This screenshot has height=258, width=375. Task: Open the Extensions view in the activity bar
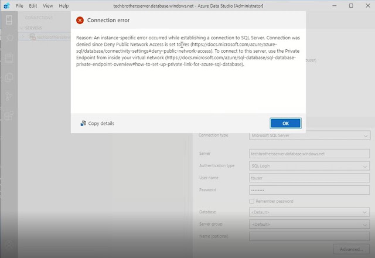[x=9, y=116]
